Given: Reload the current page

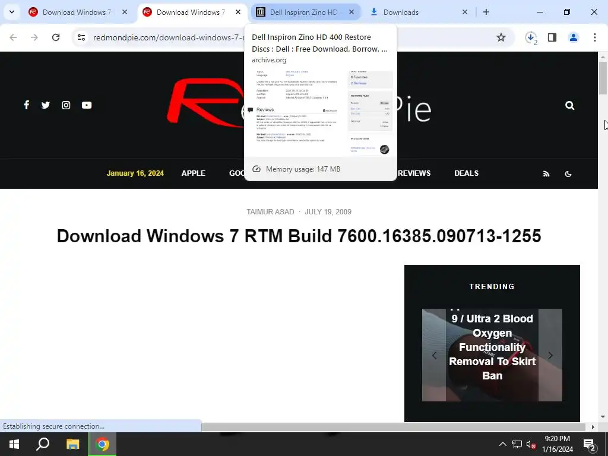Looking at the screenshot, I should click(x=56, y=37).
